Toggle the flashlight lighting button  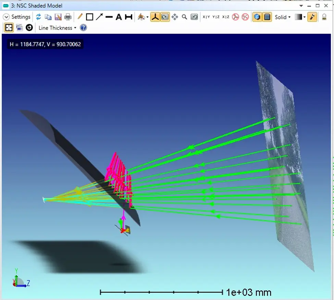[312, 17]
